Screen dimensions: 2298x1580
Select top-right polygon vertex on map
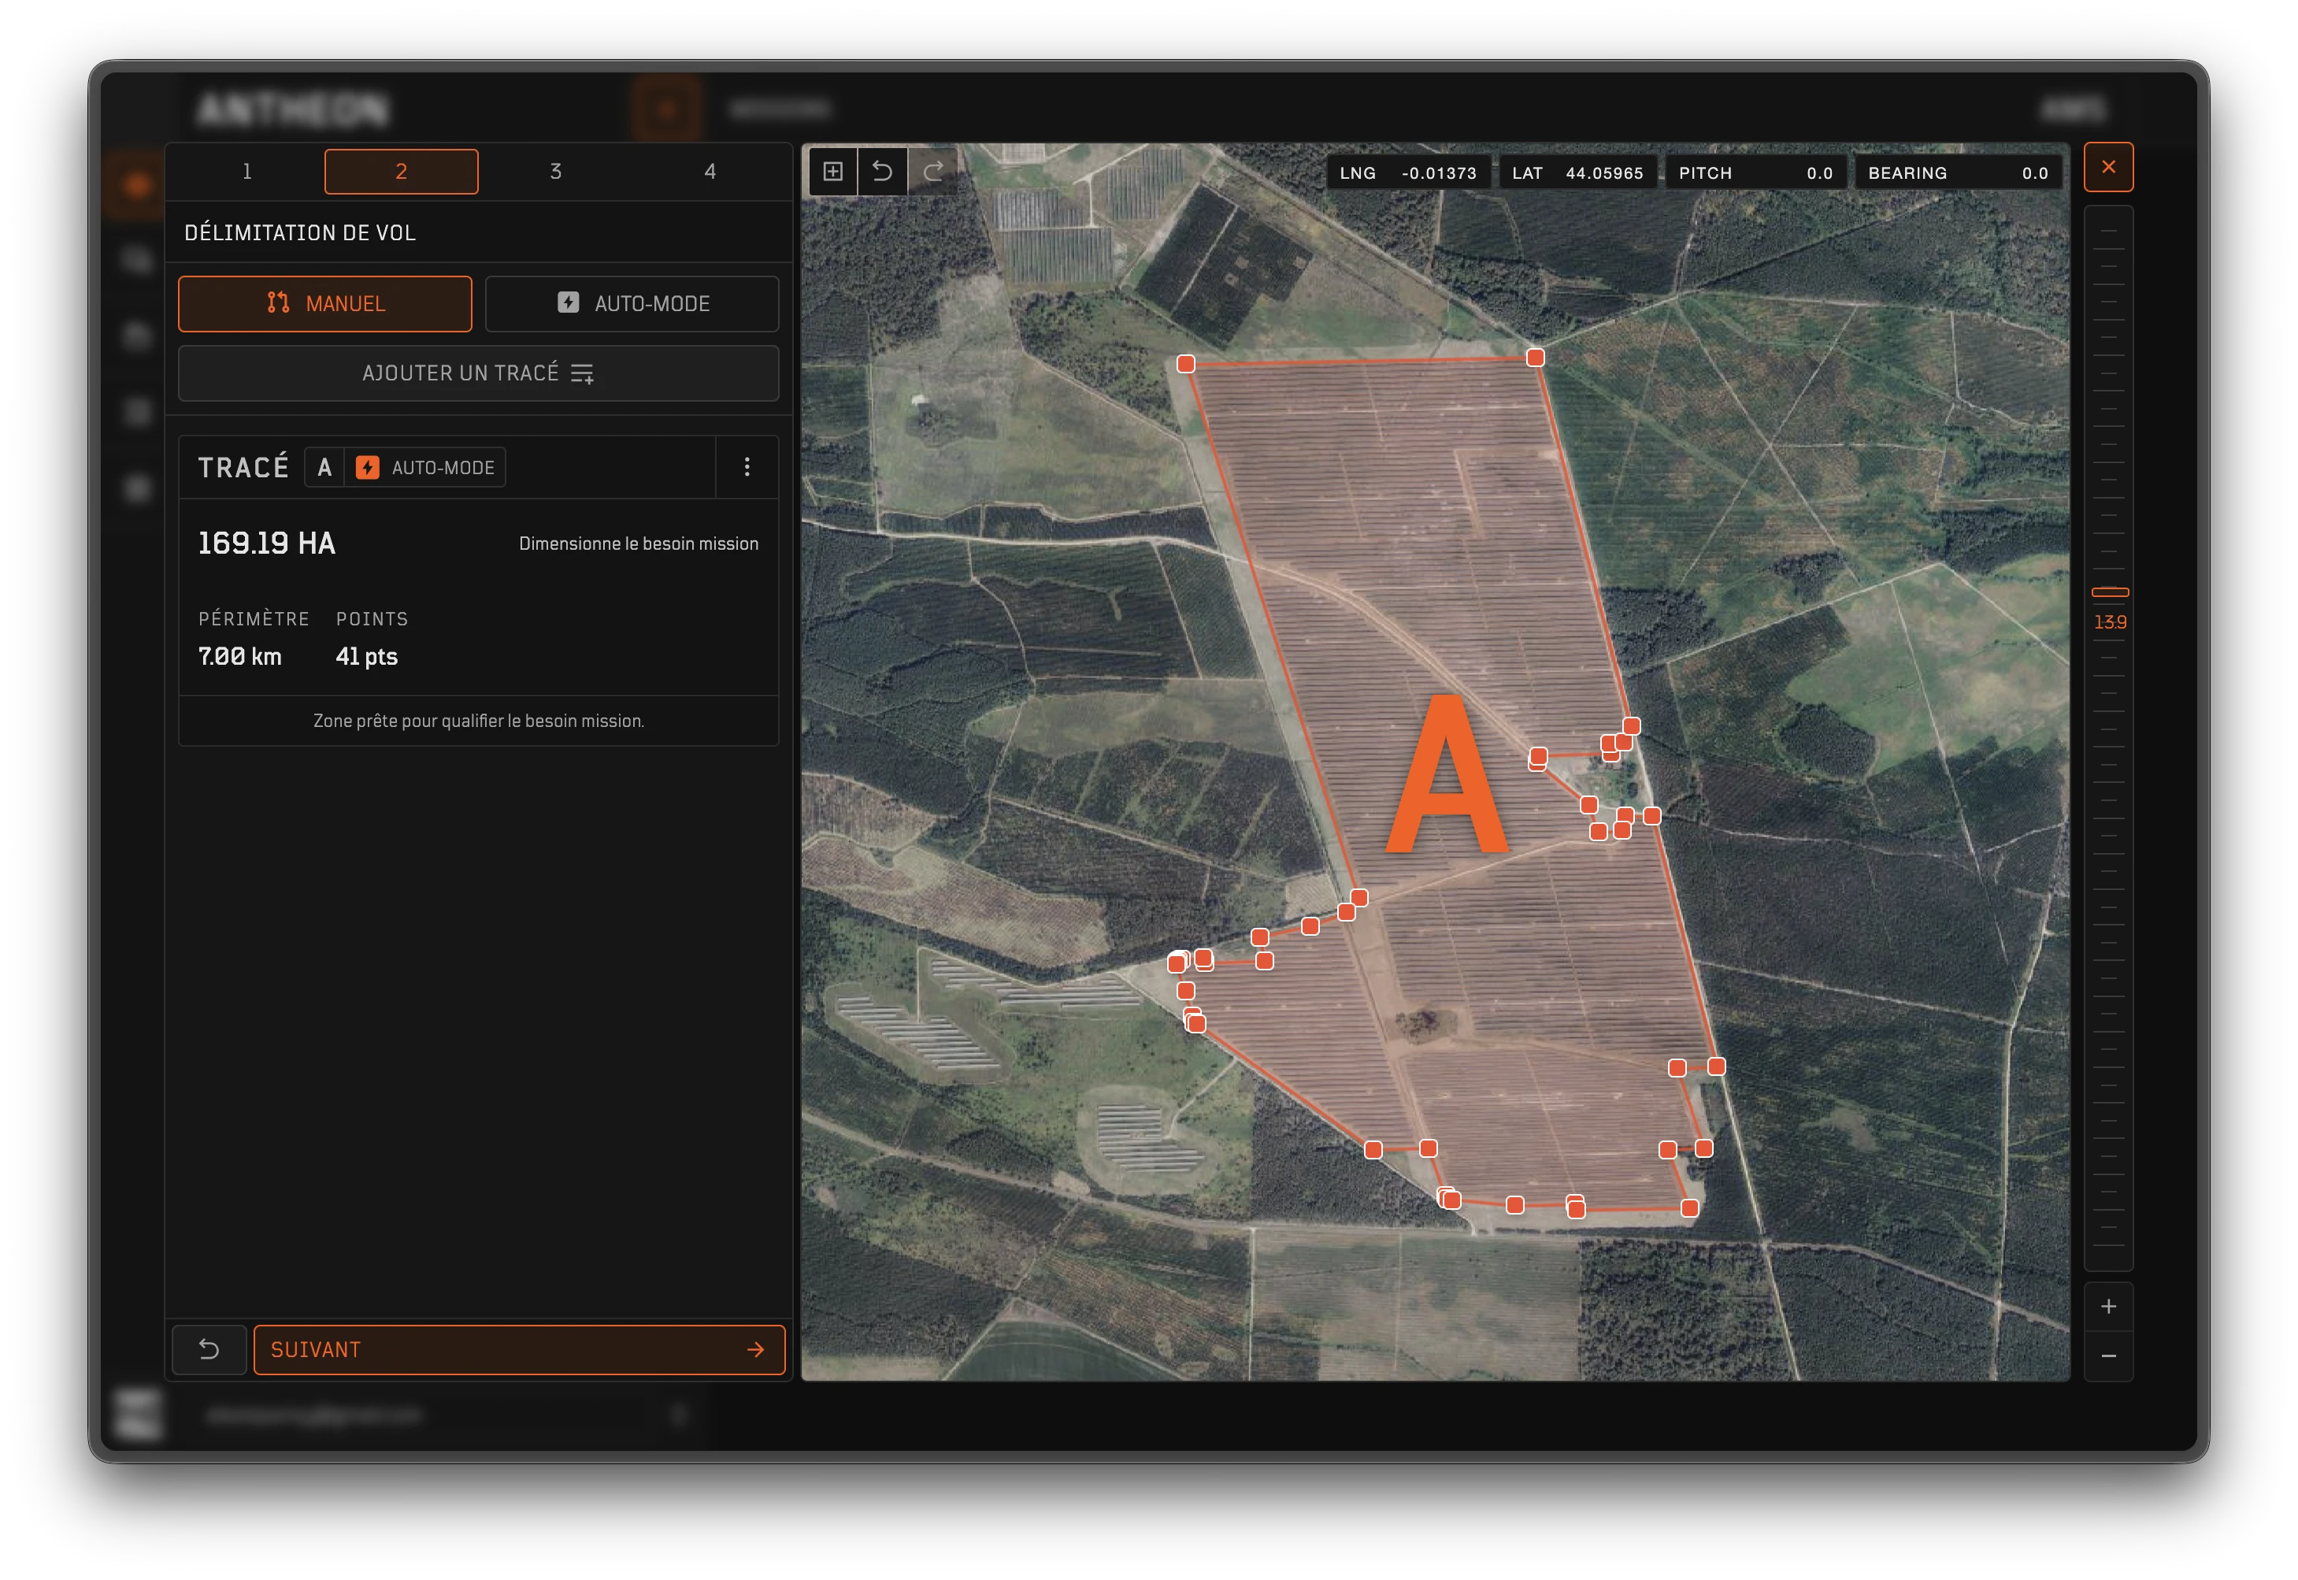click(x=1535, y=358)
